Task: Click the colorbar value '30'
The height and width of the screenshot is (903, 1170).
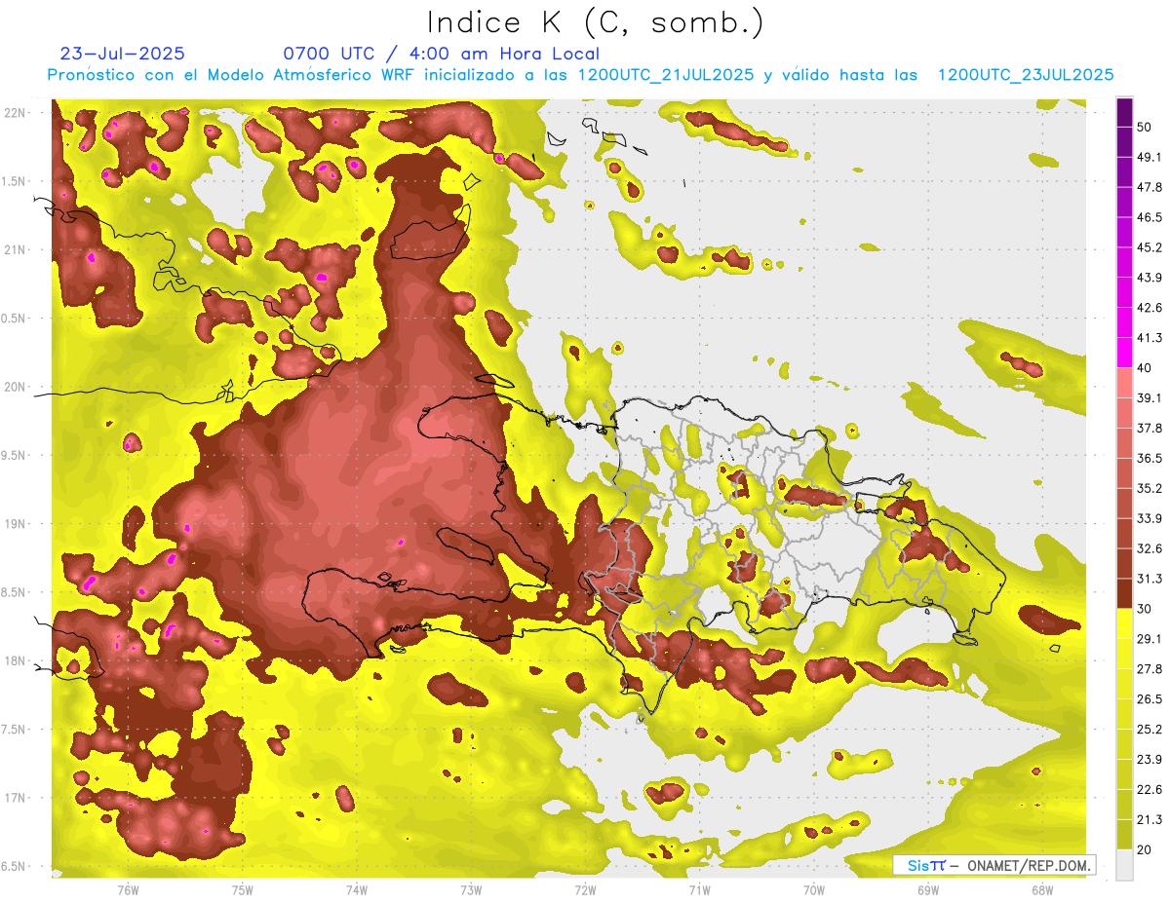Action: [1146, 609]
